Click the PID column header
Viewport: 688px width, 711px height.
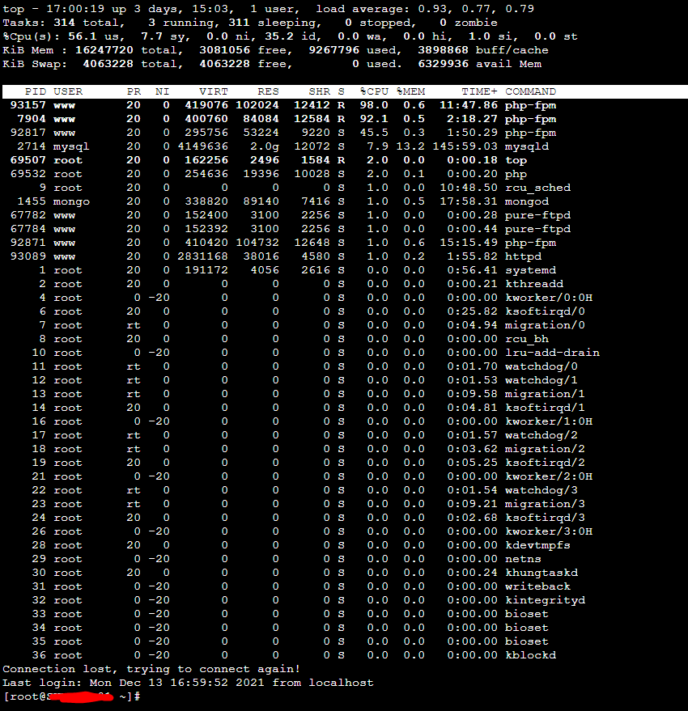[x=36, y=91]
